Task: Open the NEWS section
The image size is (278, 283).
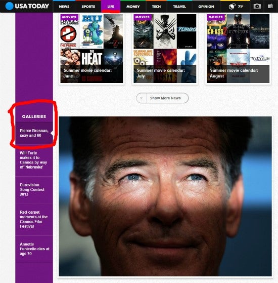Action: point(64,7)
